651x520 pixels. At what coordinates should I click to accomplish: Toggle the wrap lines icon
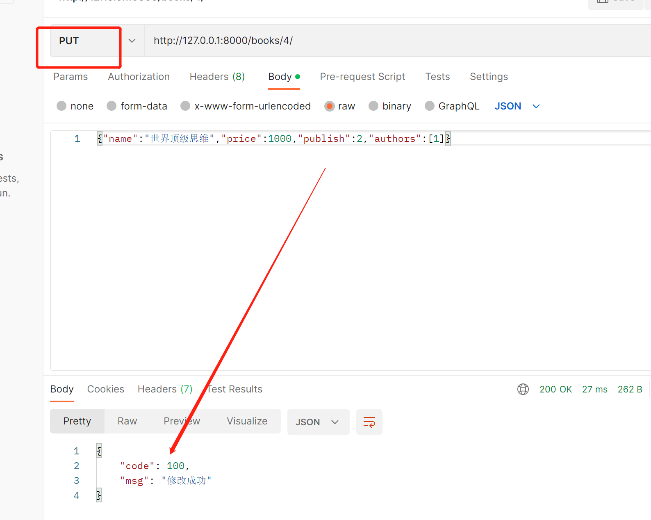coord(369,422)
